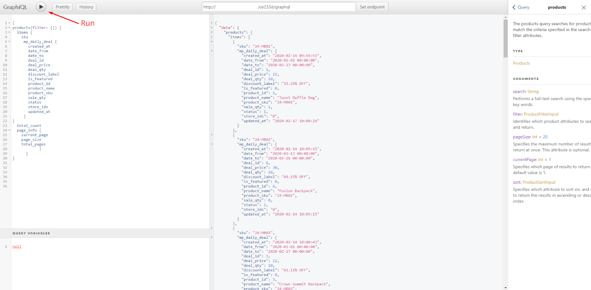Open the ProductFilterInput type link
This screenshot has height=290, width=591.
point(541,114)
